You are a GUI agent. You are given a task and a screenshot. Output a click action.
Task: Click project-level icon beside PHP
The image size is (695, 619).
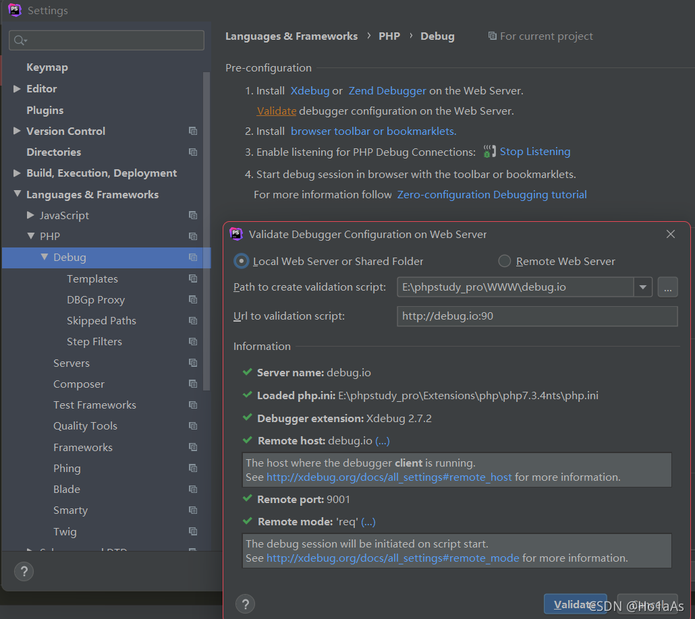[x=193, y=236]
